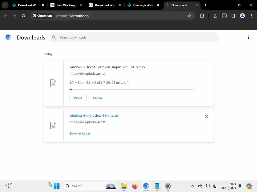Image resolution: width=257 pixels, height=192 pixels.
Task: Go forward to next page
Action: pyautogui.click(x=14, y=16)
